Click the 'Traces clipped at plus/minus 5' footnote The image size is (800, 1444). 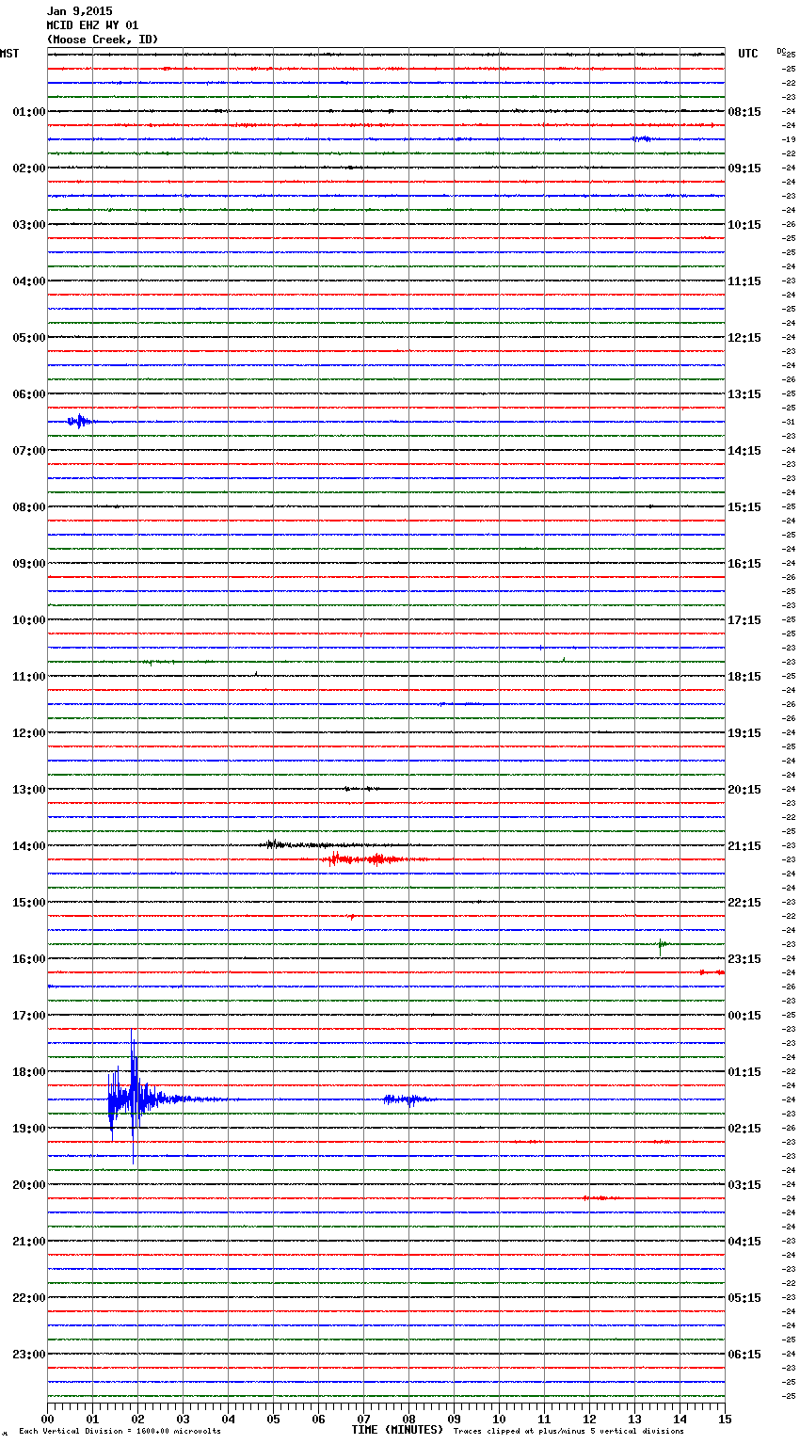[x=568, y=1432]
